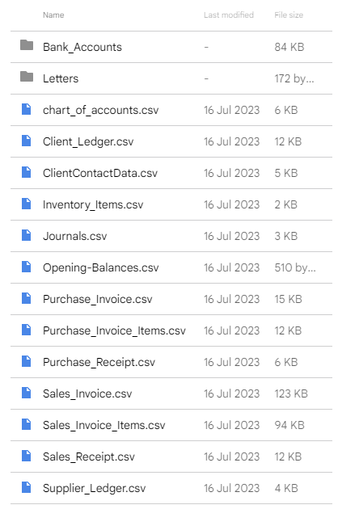Click the Inventory_Items.csv file icon
This screenshot has width=338, height=526.
[x=26, y=204]
